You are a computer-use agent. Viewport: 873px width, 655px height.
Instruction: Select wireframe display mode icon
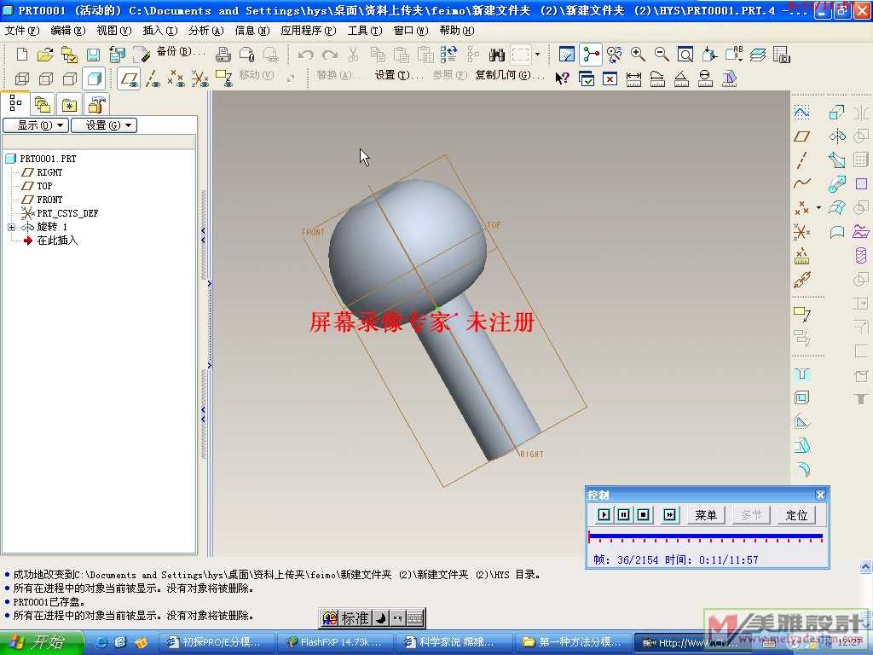(22, 78)
